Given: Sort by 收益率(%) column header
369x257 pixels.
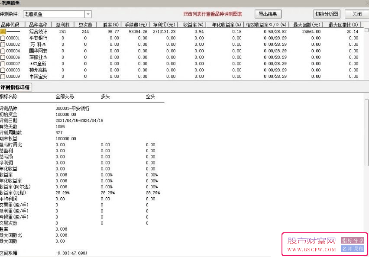Looking at the screenshot, I should [x=192, y=25].
